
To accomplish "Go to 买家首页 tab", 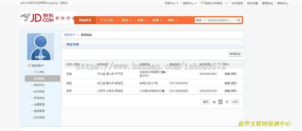I will pos(85,20).
